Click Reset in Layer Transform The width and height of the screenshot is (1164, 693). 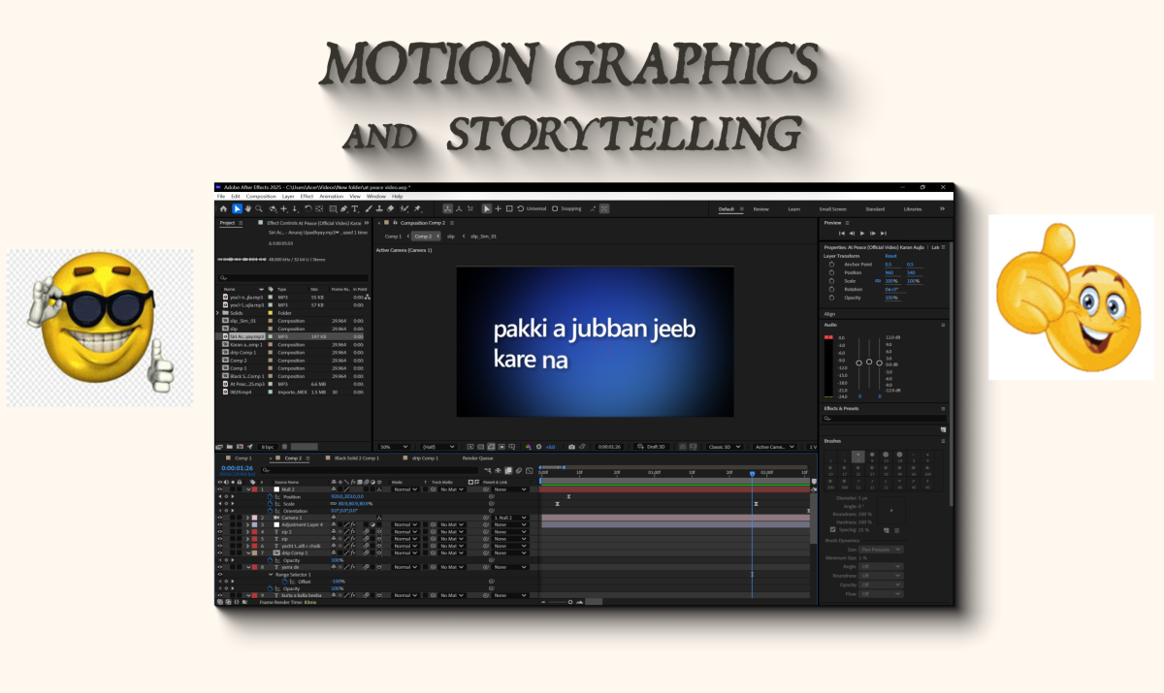(890, 256)
